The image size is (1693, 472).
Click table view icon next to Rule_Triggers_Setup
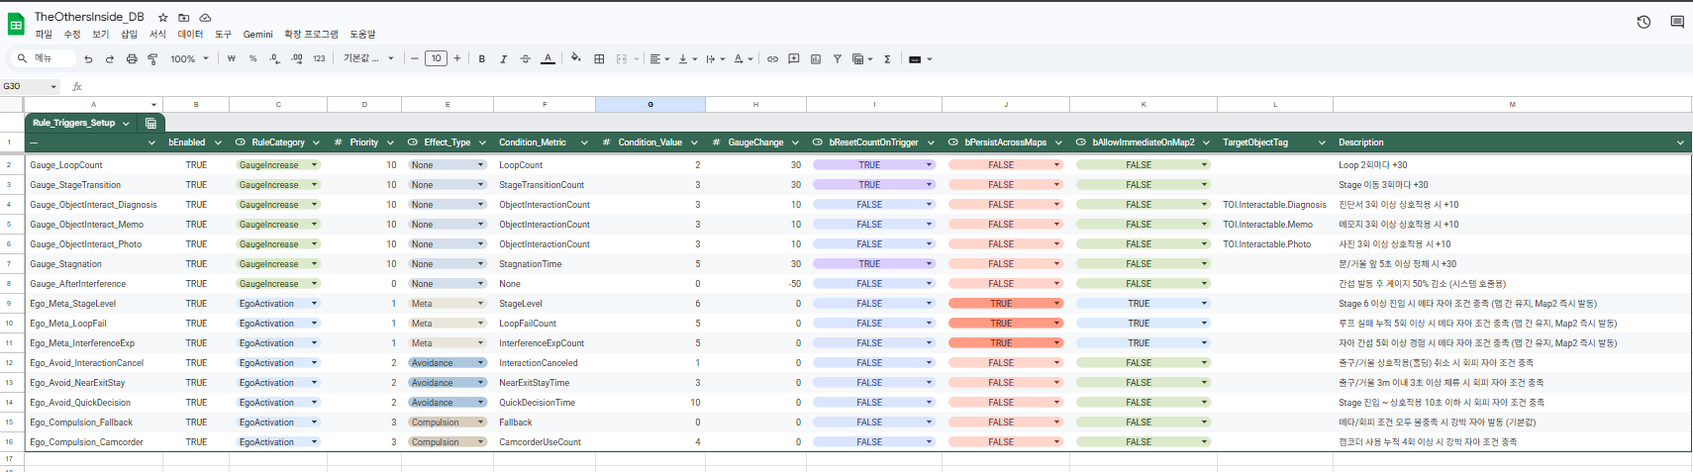(150, 124)
